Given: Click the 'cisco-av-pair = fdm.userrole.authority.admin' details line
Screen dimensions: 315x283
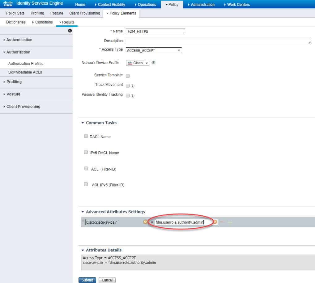Looking at the screenshot, I should [119, 263].
